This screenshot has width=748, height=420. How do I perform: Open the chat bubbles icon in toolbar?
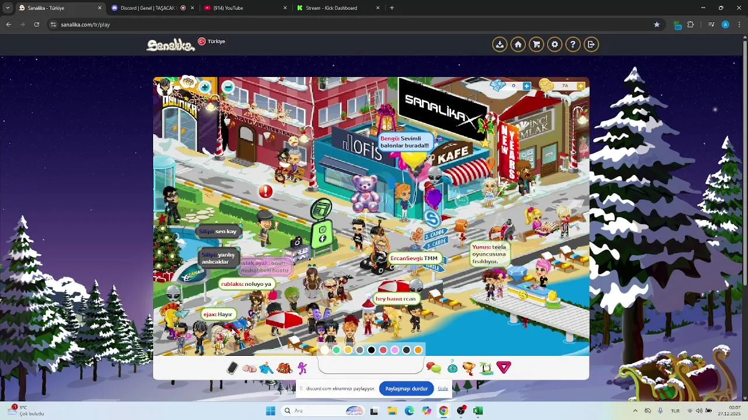433,367
